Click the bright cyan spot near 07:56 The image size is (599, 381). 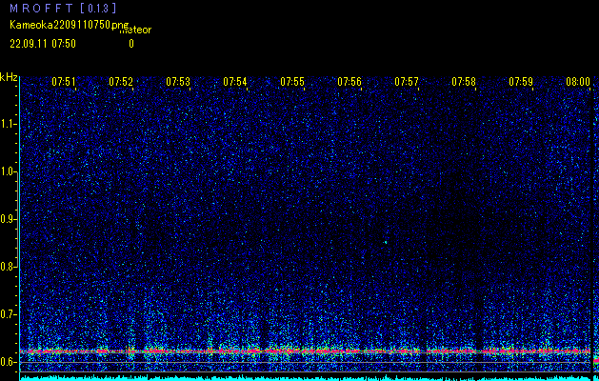[x=386, y=242]
